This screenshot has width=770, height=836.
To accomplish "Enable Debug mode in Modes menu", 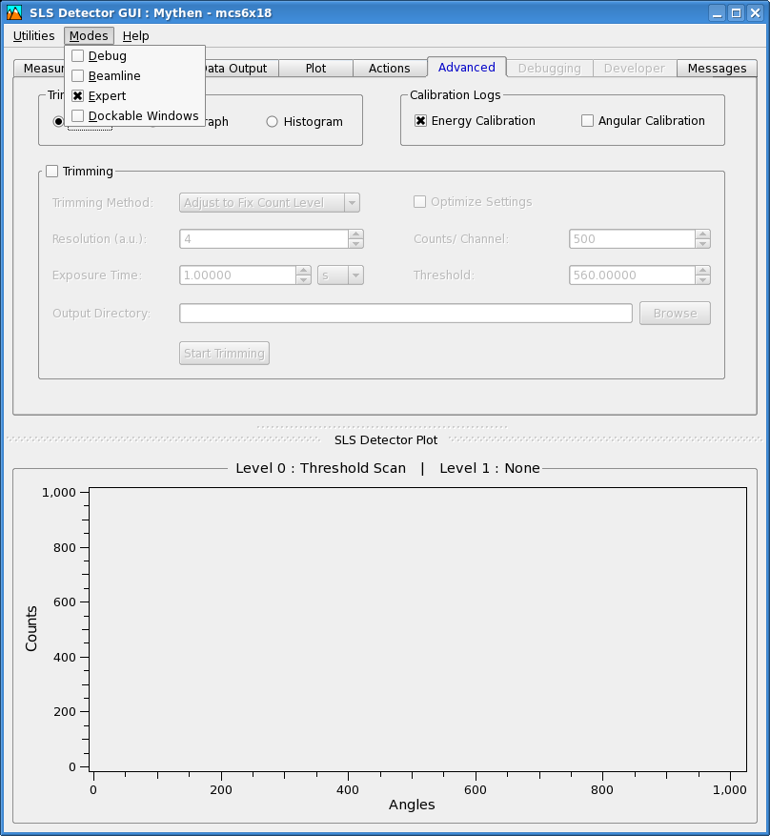I will pyautogui.click(x=78, y=56).
